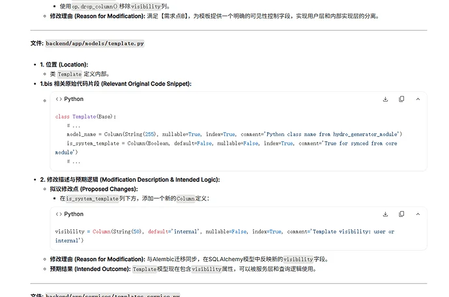
Task: Click the '2. 修改描述与预期逻辑' heading
Action: (130, 180)
